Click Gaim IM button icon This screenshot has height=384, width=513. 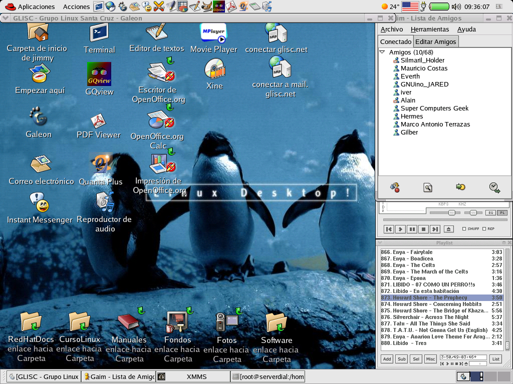(395, 187)
